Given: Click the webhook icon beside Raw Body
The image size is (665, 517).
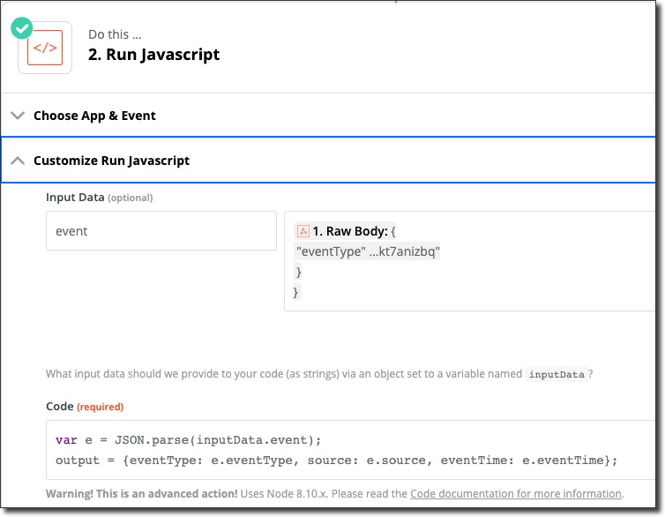Looking at the screenshot, I should 303,231.
